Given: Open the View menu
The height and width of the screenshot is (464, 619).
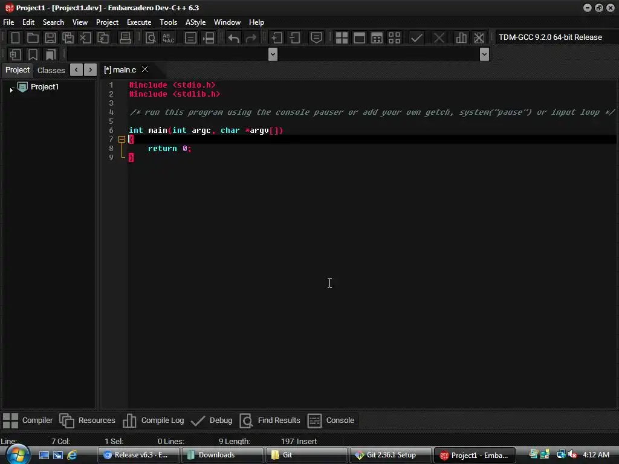Looking at the screenshot, I should (x=80, y=22).
